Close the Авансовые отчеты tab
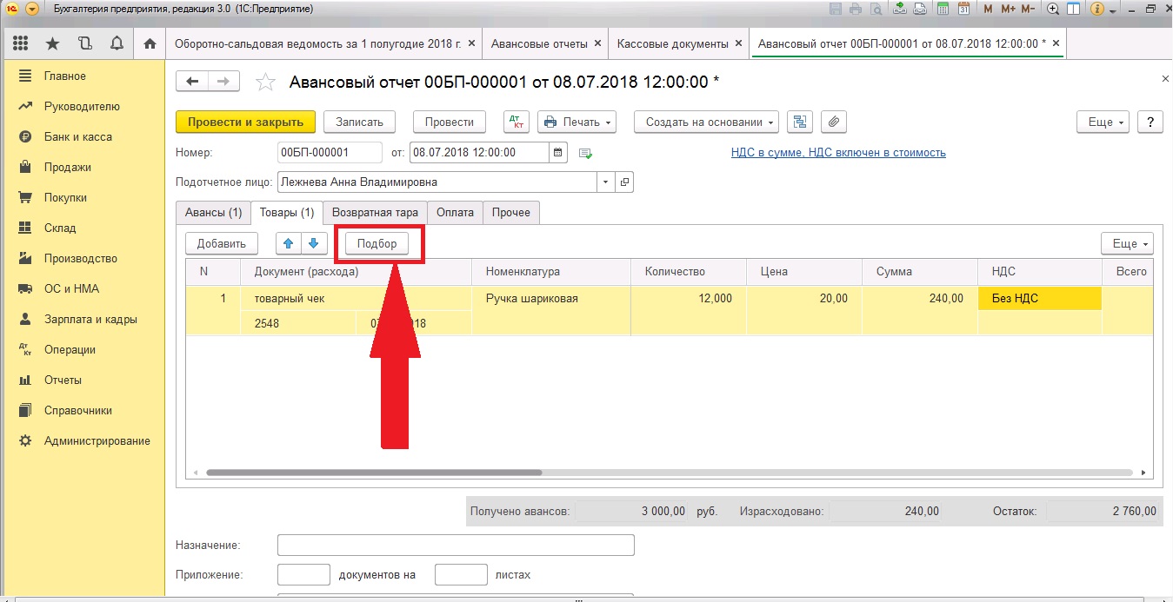The width and height of the screenshot is (1173, 602). 598,43
